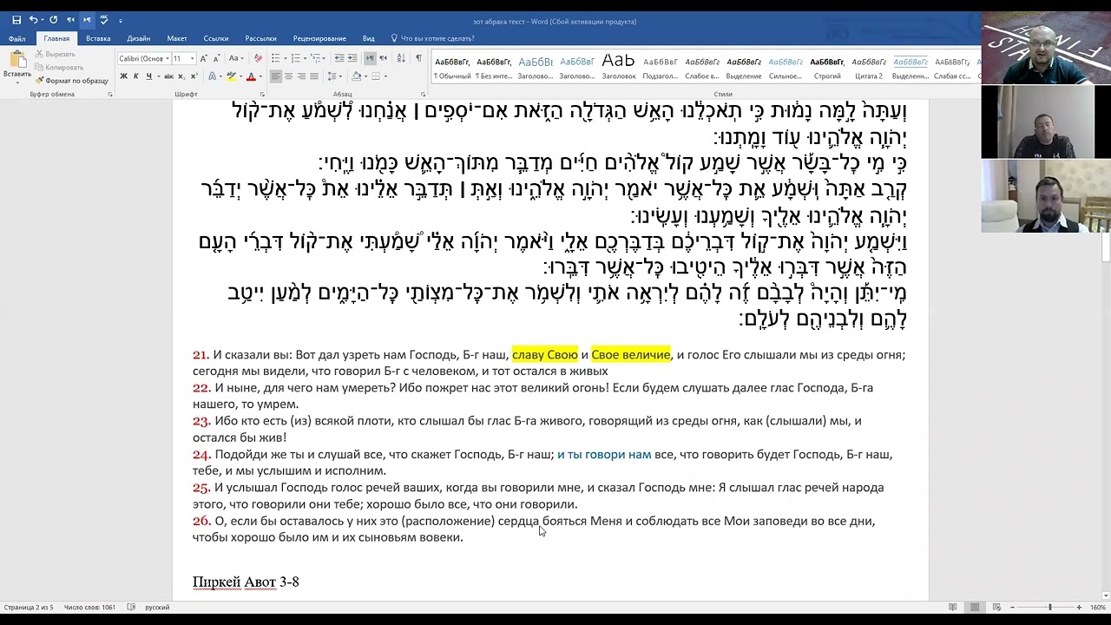Open the Ссылки ribbon tab

[x=216, y=38]
